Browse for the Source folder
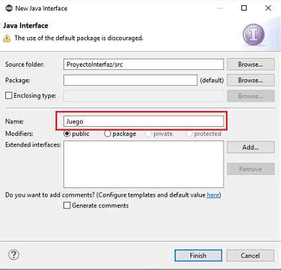 (x=251, y=64)
